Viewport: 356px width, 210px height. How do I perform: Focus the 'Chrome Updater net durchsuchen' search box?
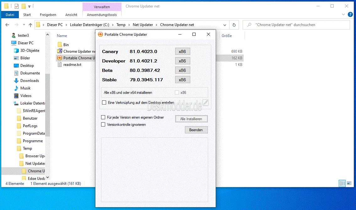click(x=296, y=25)
